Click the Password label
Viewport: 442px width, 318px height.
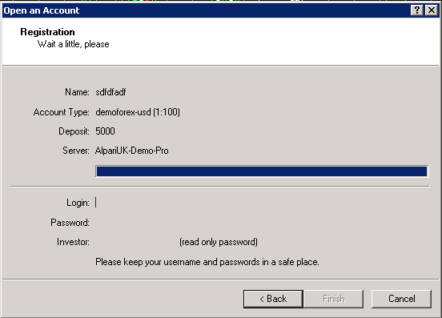pos(70,223)
